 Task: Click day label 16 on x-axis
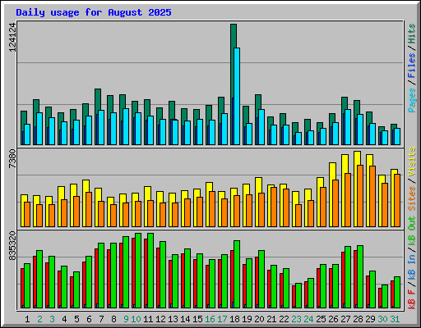pos(210,319)
